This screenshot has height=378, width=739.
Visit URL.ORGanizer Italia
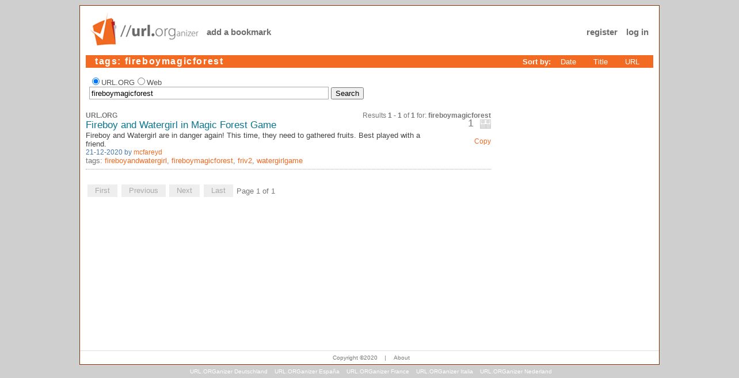coord(444,372)
